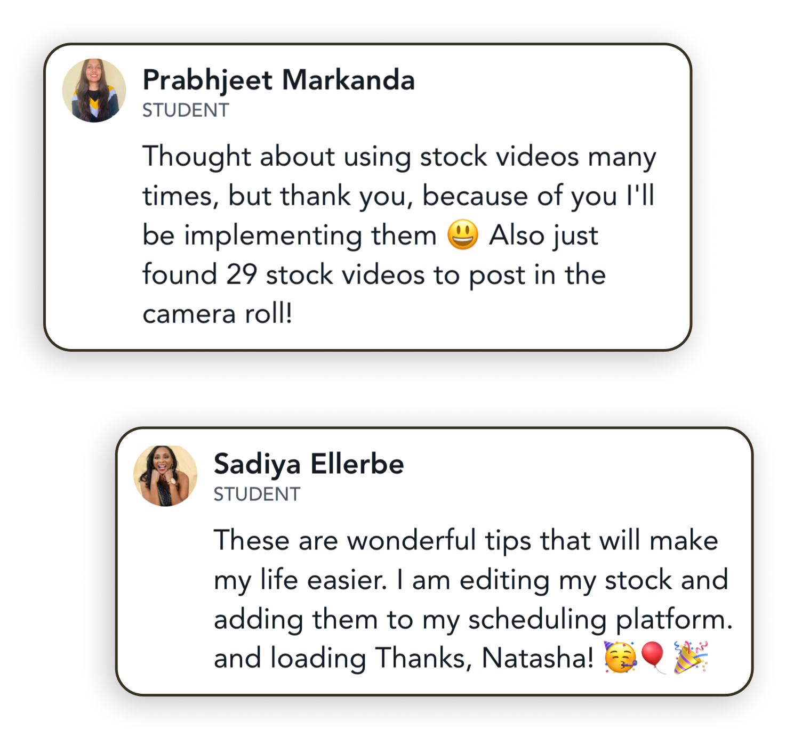Screen dimensions: 794x754
Task: Click 'my life easier.' text in second card
Action: tap(301, 580)
